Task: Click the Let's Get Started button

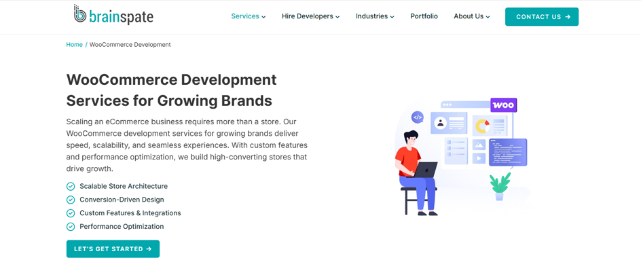Action: tap(113, 248)
